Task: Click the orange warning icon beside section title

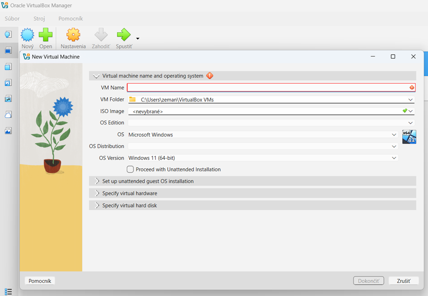Action: coord(210,76)
